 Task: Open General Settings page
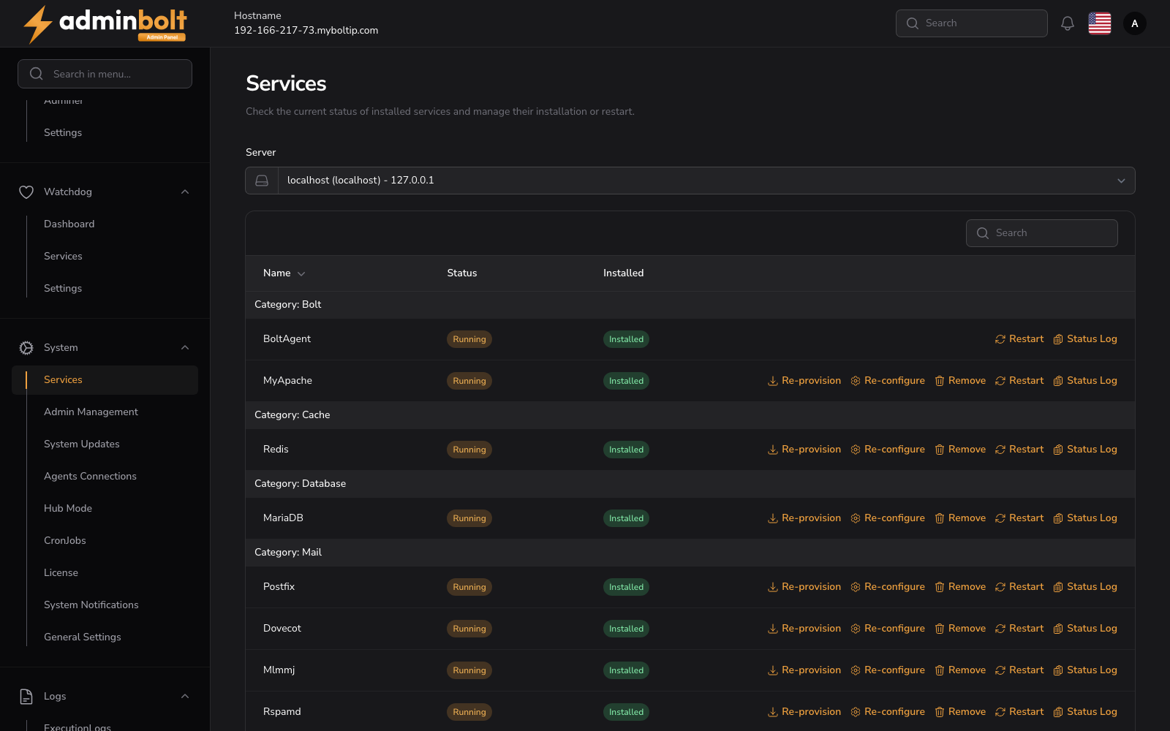point(83,637)
